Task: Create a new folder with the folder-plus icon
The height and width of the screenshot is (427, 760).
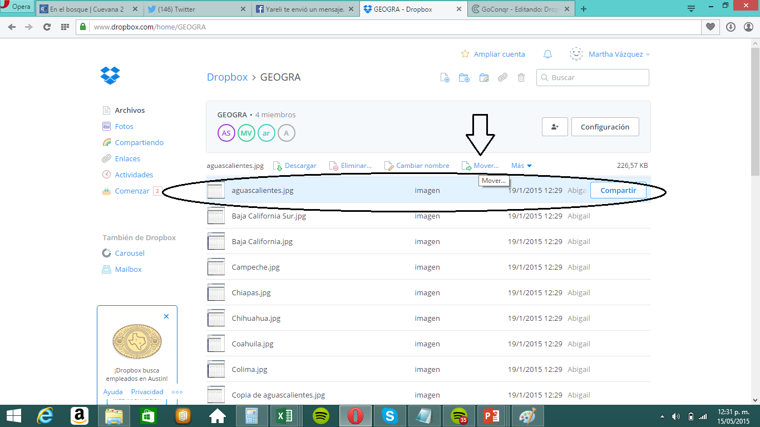Action: 464,78
